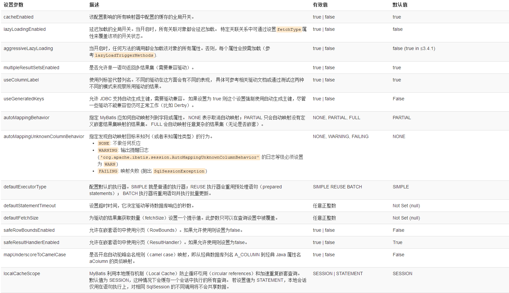The width and height of the screenshot is (509, 293).
Task: Click the lazyLoadTriggerMethods code snippet
Action: pos(124,55)
